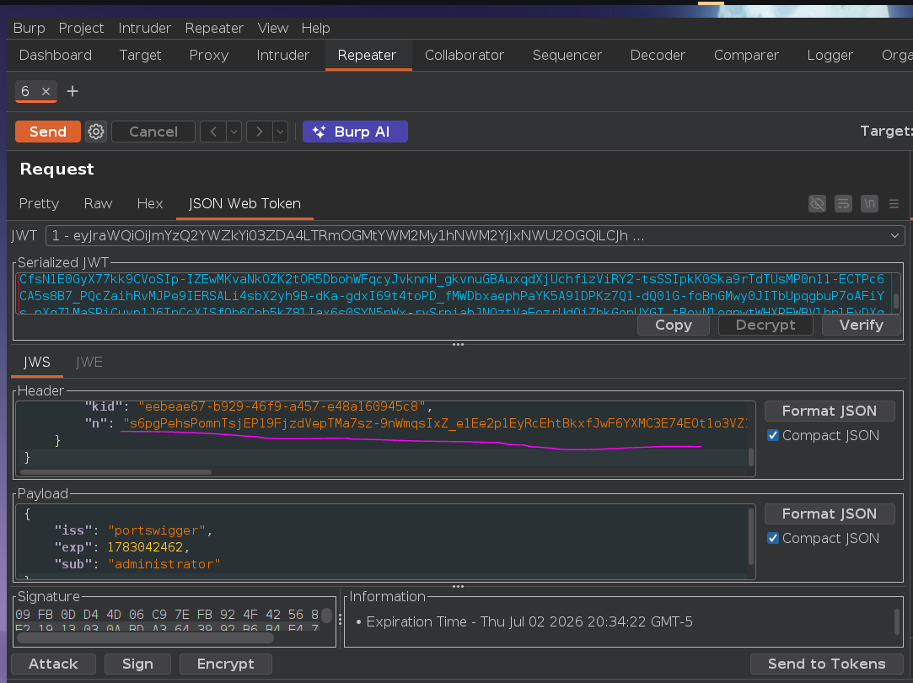Screen dimensions: 913x683
Task: Switch to the Proxy tab
Action: coord(208,56)
